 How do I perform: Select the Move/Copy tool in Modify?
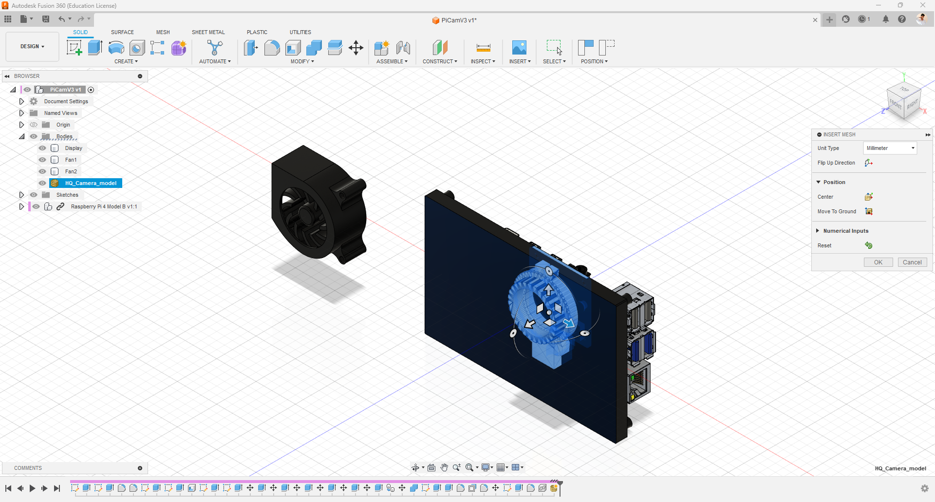[356, 48]
